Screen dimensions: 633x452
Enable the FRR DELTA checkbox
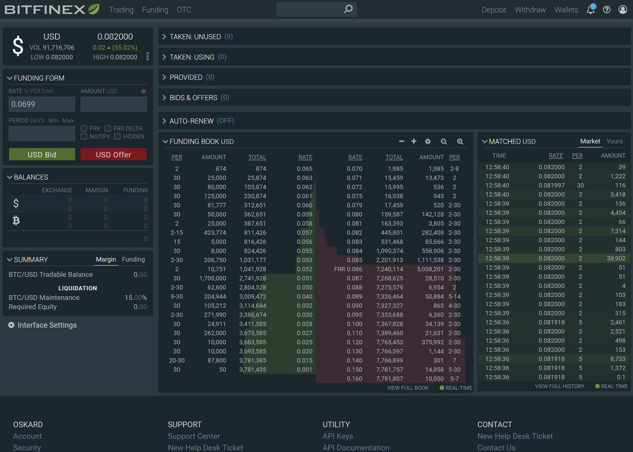pos(108,128)
